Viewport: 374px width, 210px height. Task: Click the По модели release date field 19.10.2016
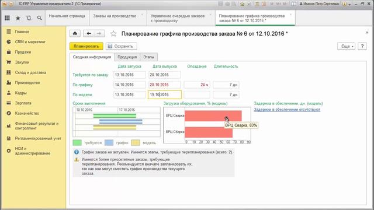pos(165,94)
